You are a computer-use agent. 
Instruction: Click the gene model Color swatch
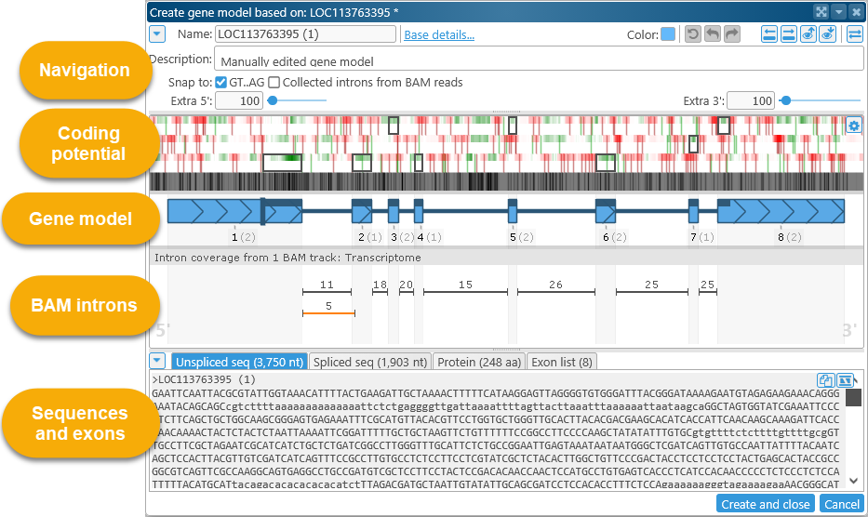(x=668, y=34)
